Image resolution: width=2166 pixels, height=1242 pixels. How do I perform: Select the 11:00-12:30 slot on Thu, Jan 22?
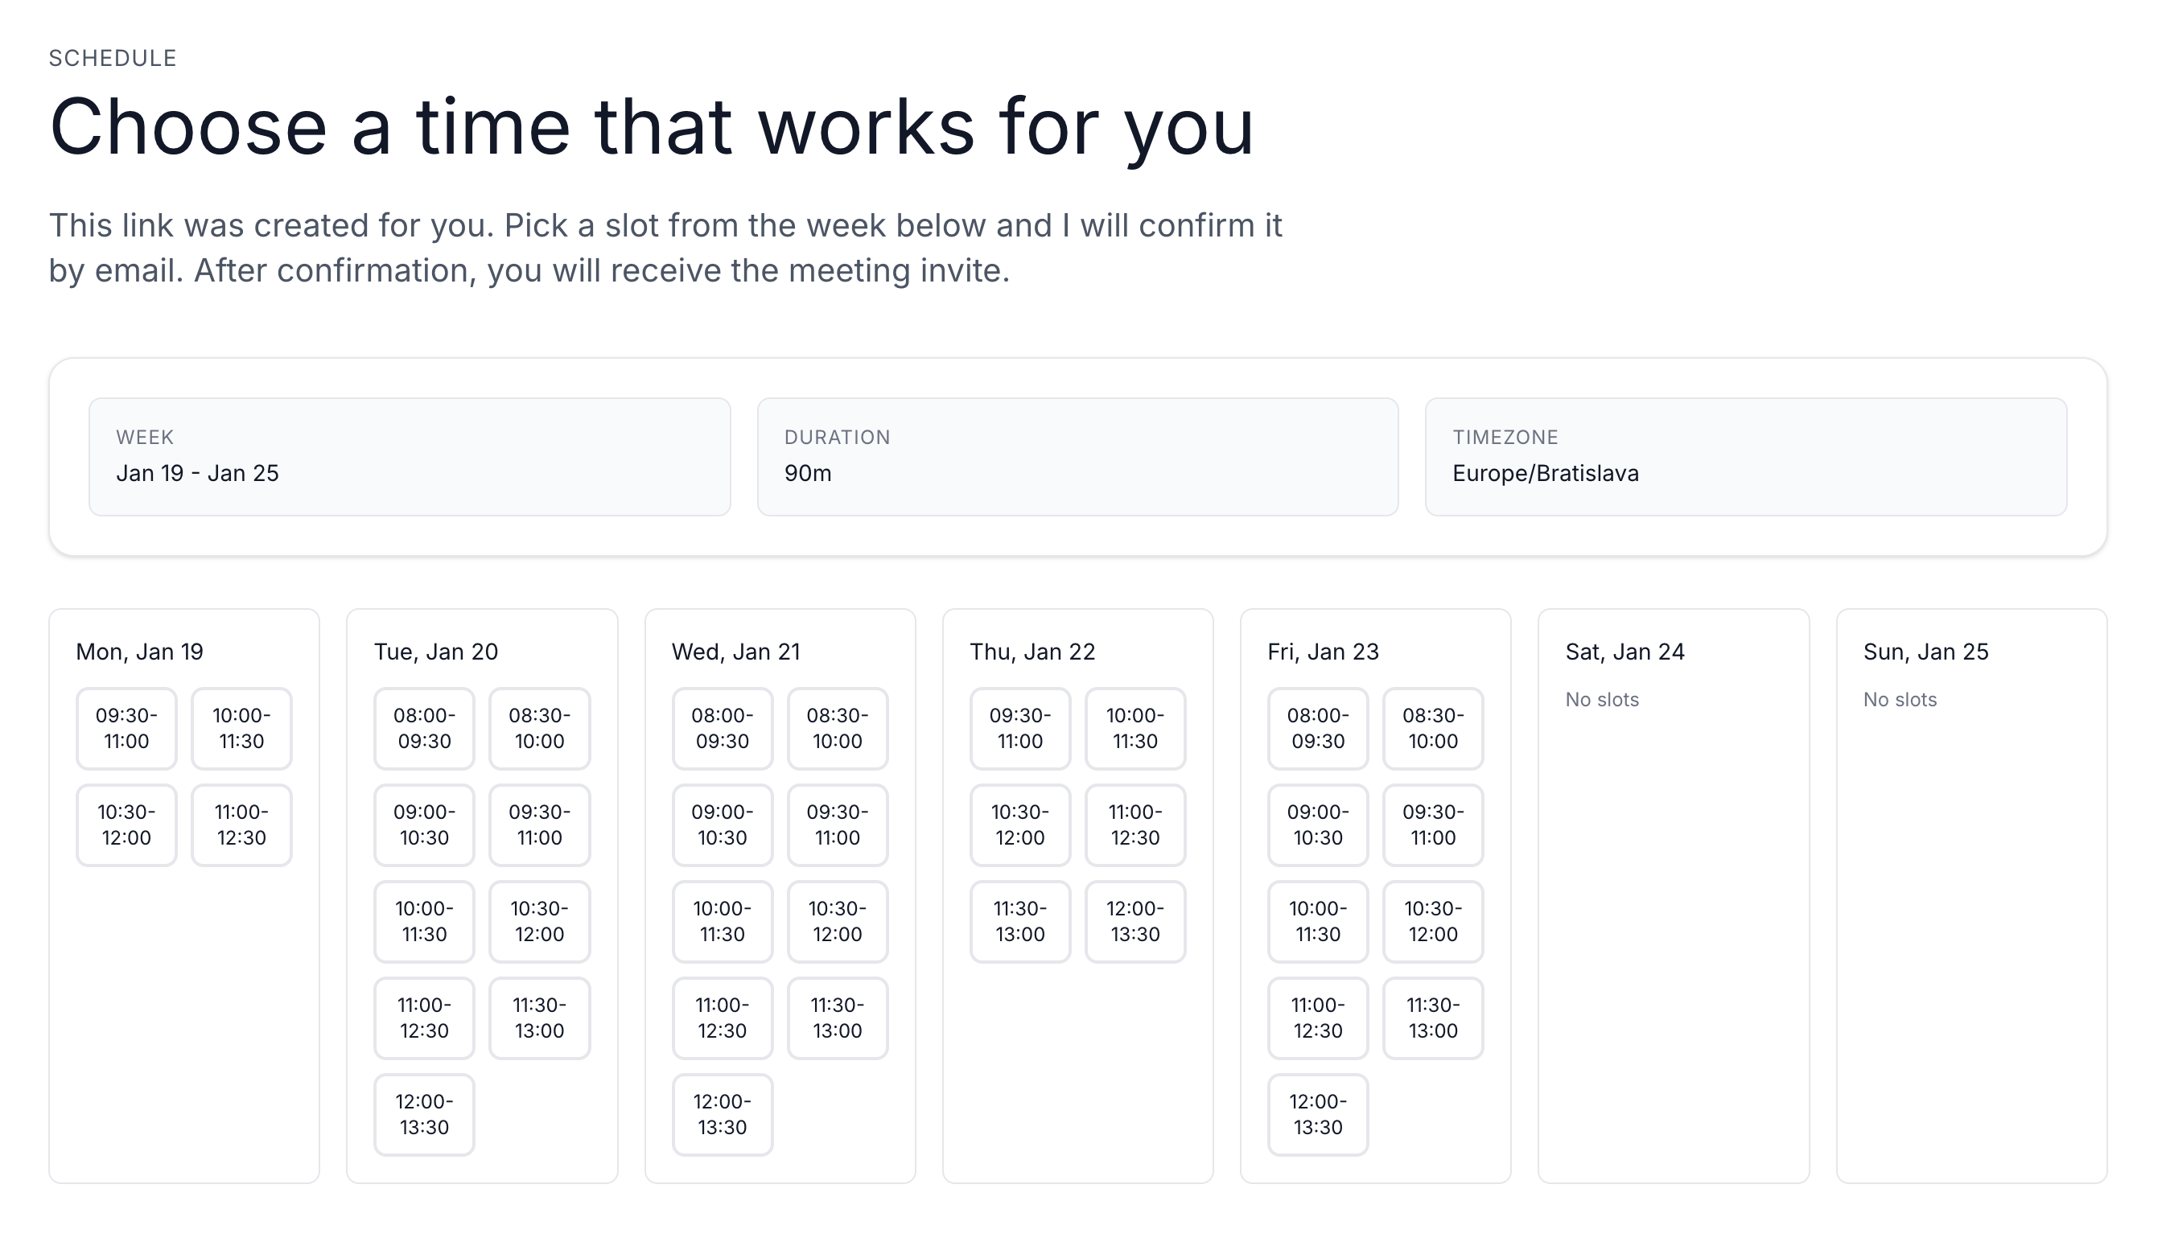tap(1135, 824)
